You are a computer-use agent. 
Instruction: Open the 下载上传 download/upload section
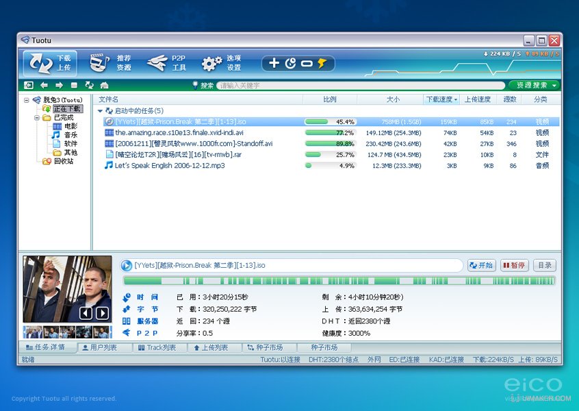tap(50, 63)
